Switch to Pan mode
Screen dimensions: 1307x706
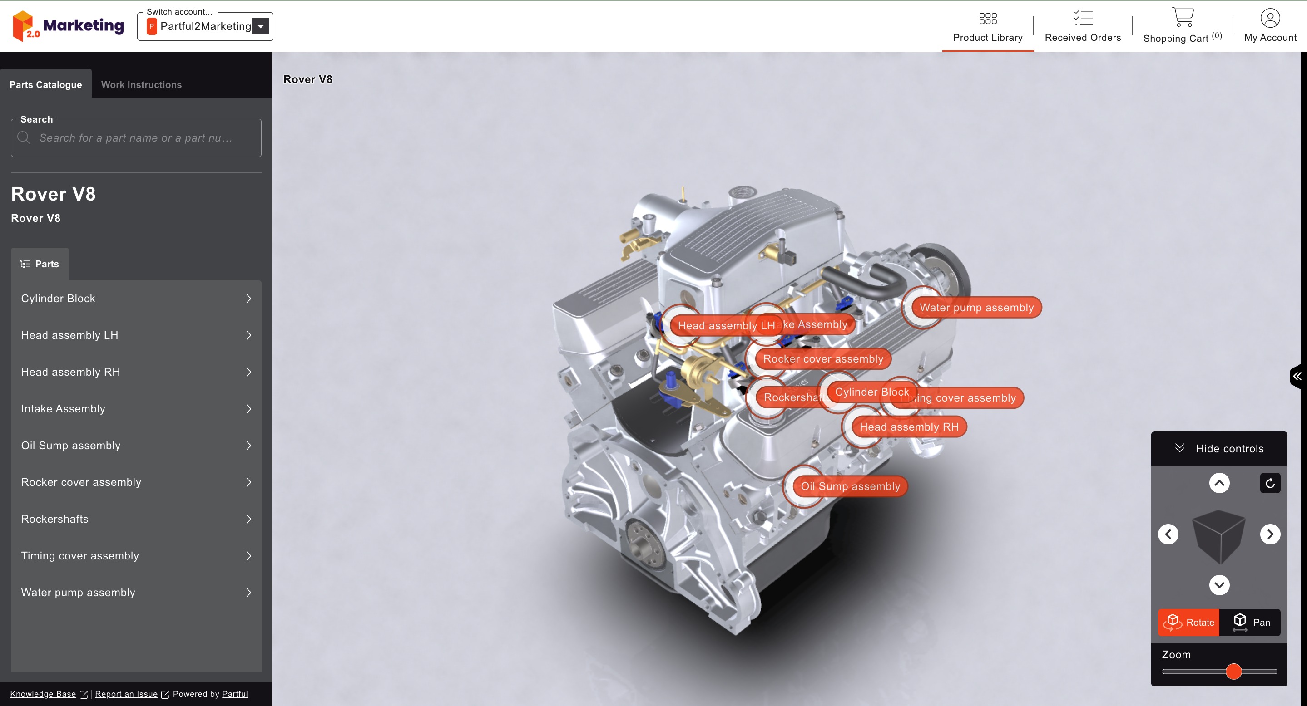[x=1250, y=623]
